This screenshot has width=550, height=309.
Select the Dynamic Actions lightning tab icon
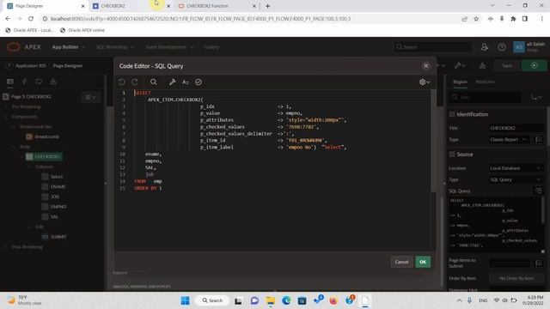24,82
